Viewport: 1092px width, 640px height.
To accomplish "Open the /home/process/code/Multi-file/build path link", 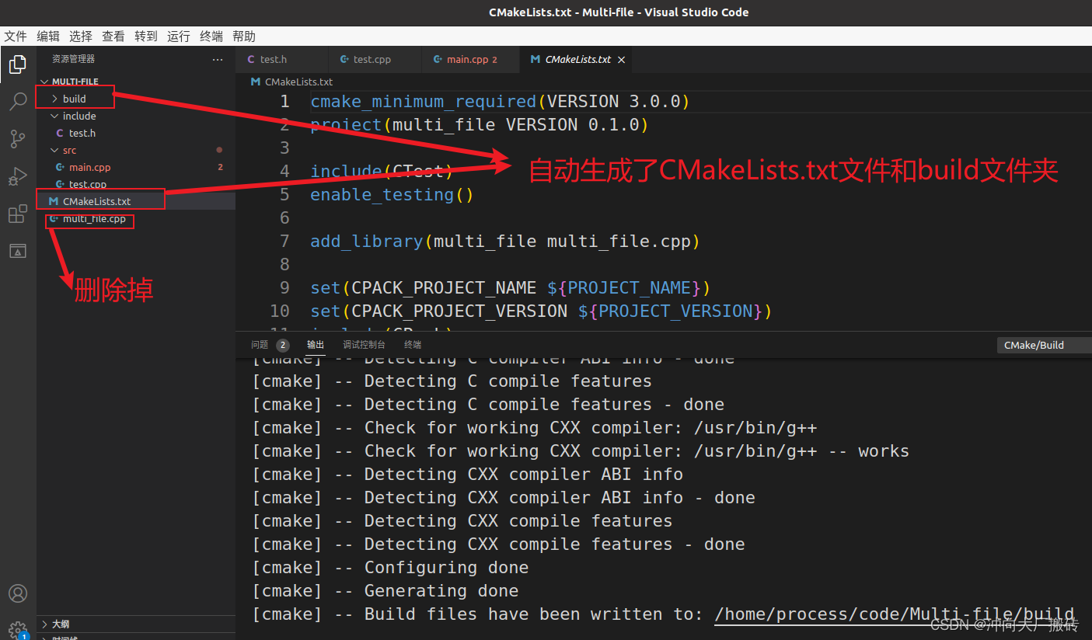I will click(895, 614).
